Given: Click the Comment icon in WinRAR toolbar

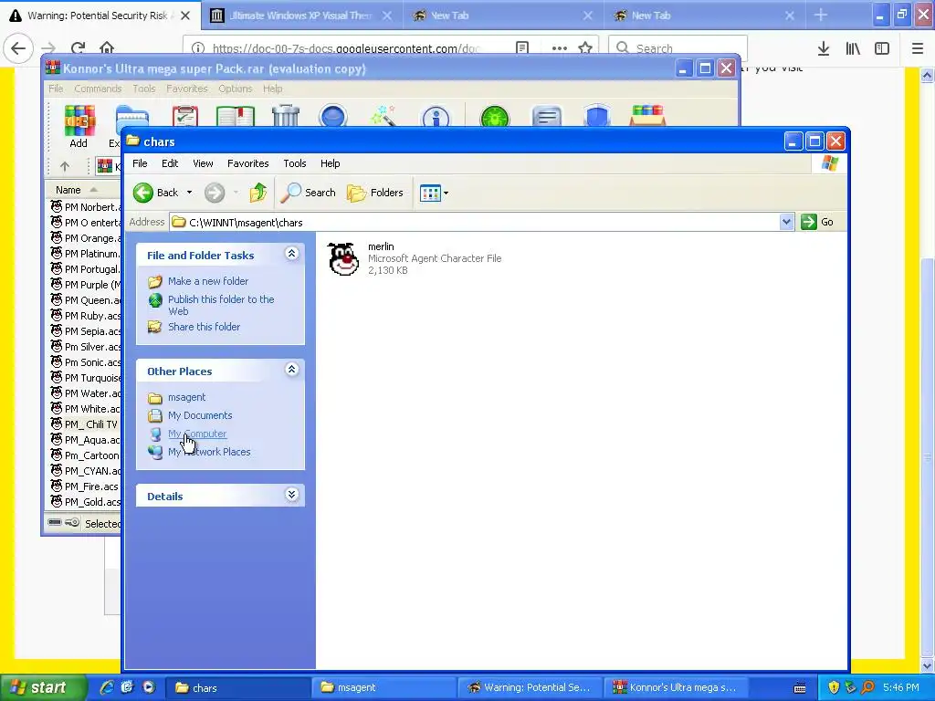Looking at the screenshot, I should [x=547, y=116].
